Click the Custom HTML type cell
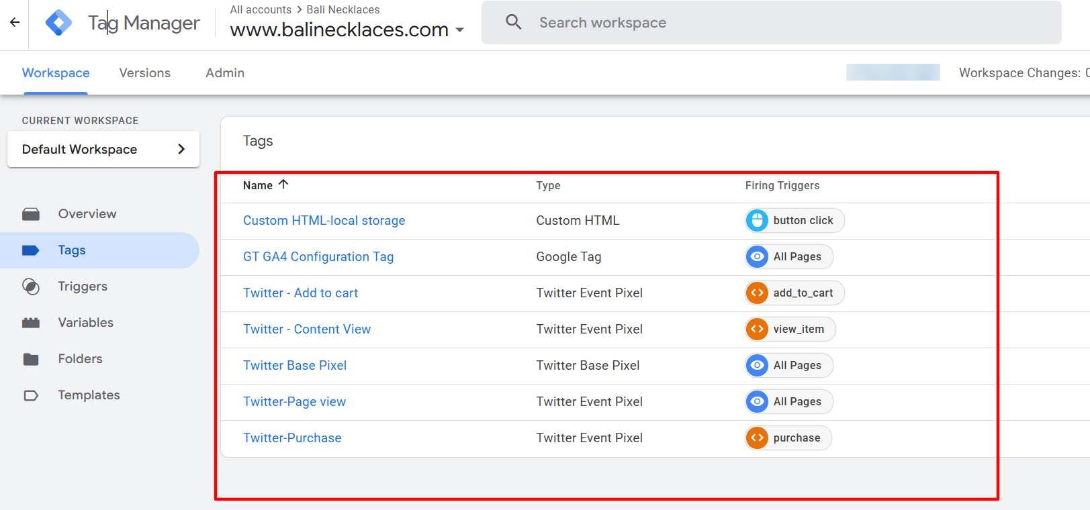The width and height of the screenshot is (1090, 510). pos(578,220)
